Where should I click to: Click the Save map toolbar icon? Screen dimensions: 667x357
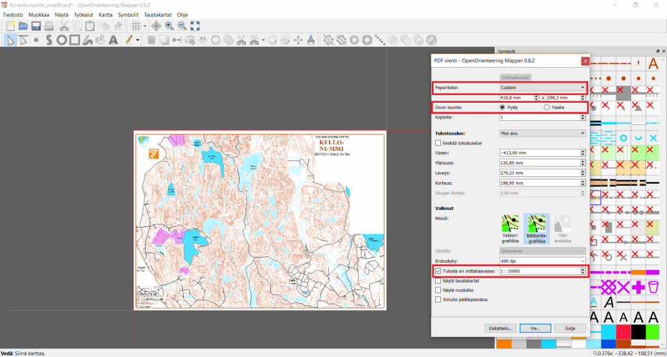pyautogui.click(x=36, y=26)
